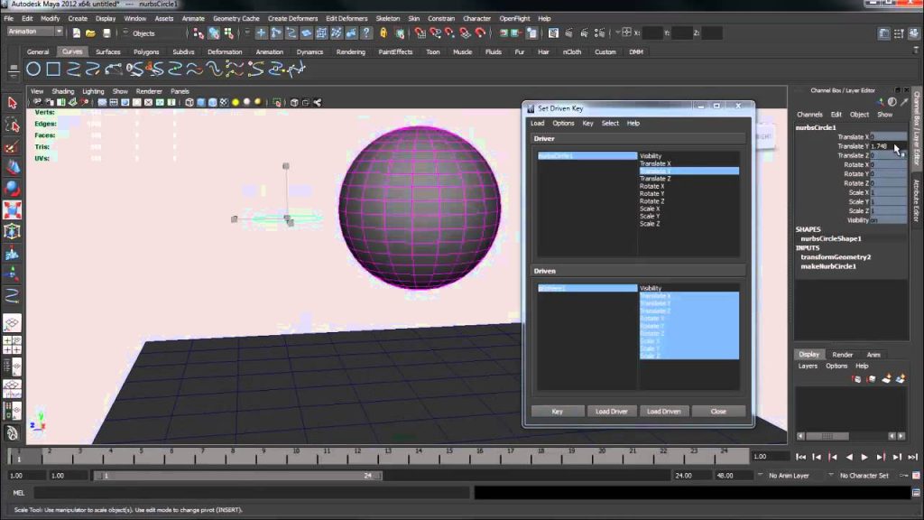Toggle smooth shade sphere viewport icon

[201, 103]
